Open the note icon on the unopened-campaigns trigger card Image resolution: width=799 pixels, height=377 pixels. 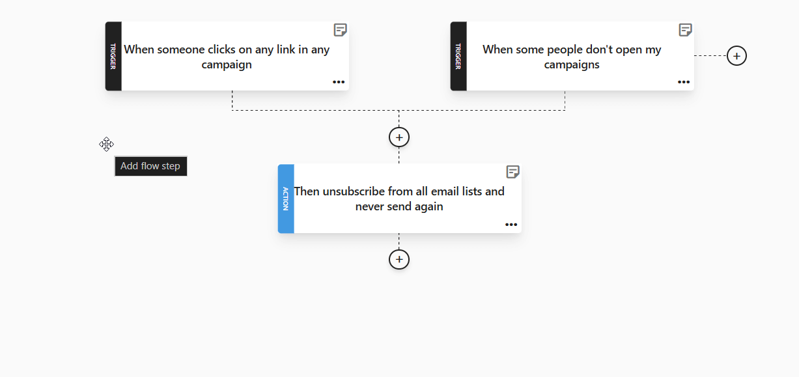tap(684, 30)
